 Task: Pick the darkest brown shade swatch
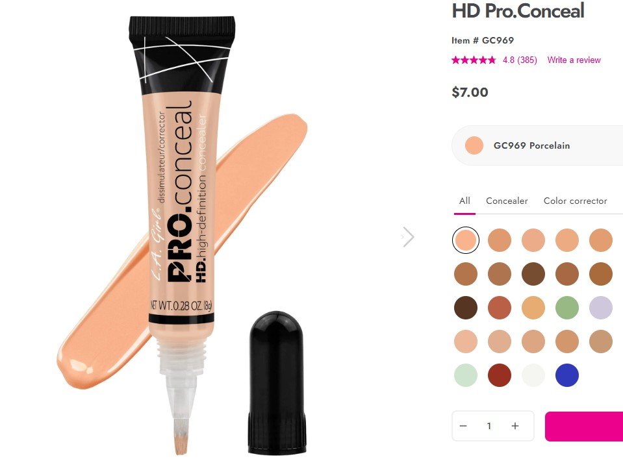(x=466, y=308)
